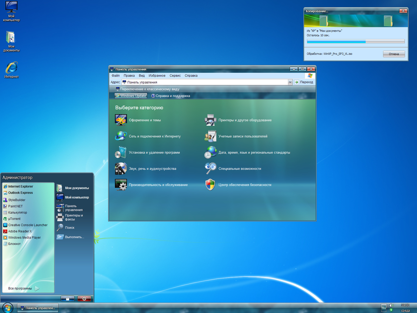Open the Run command in Start menu
The width and height of the screenshot is (417, 313).
click(70, 237)
